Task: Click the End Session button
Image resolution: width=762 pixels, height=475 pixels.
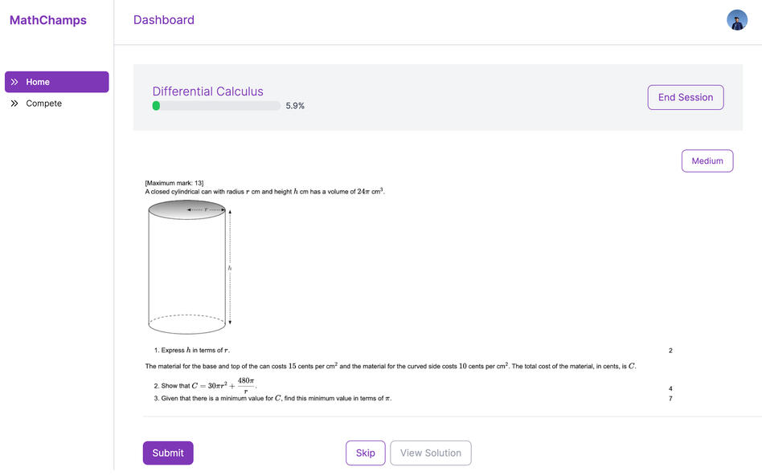Action: click(x=685, y=98)
